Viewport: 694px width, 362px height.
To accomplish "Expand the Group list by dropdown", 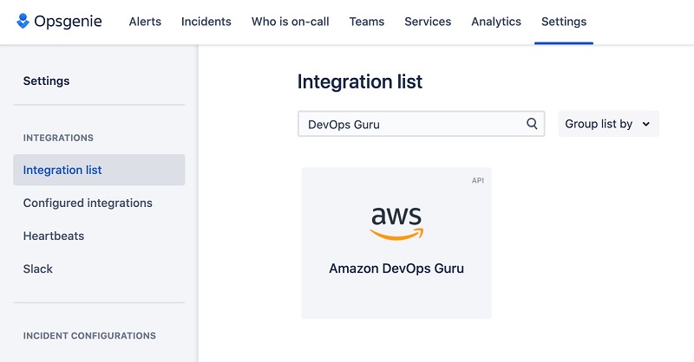I will pyautogui.click(x=609, y=124).
